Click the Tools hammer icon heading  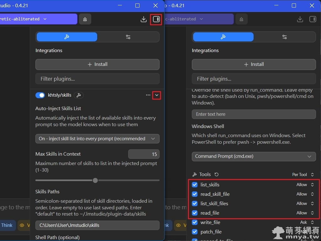[194, 174]
